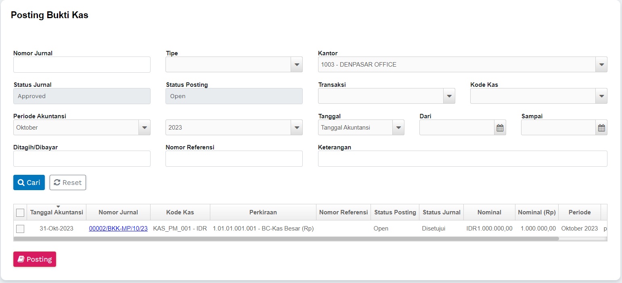Screen dimensions: 622x283
Task: Open the Kode Kas dropdown
Action: click(601, 96)
